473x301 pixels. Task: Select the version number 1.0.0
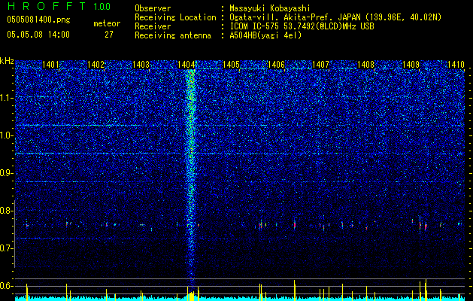(x=102, y=6)
